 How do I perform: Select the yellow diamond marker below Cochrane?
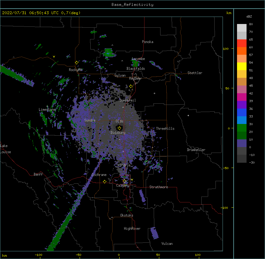coord(105,181)
